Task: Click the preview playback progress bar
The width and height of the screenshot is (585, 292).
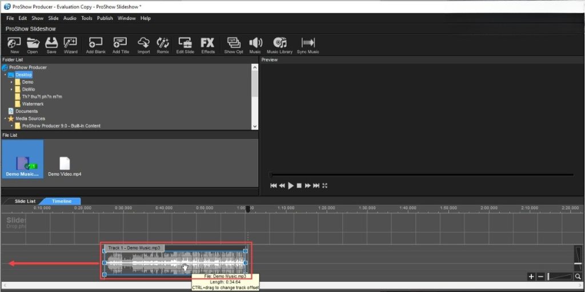Action: (422, 175)
